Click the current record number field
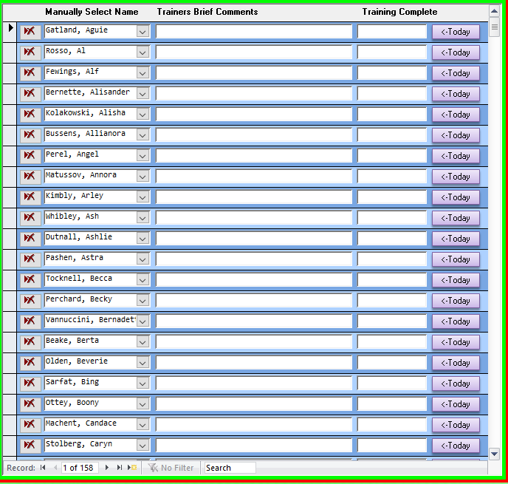 (80, 468)
